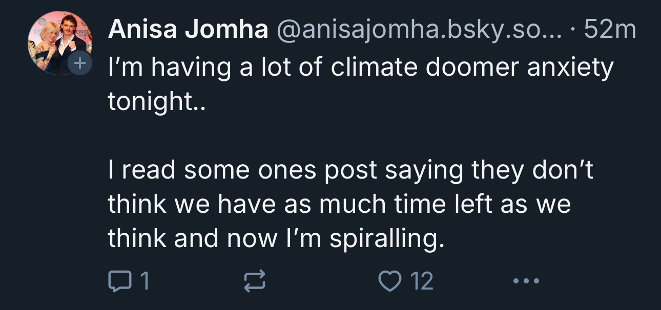The width and height of the screenshot is (661, 310).
Task: Click the word "spiralling" in the post
Action: click(x=382, y=239)
